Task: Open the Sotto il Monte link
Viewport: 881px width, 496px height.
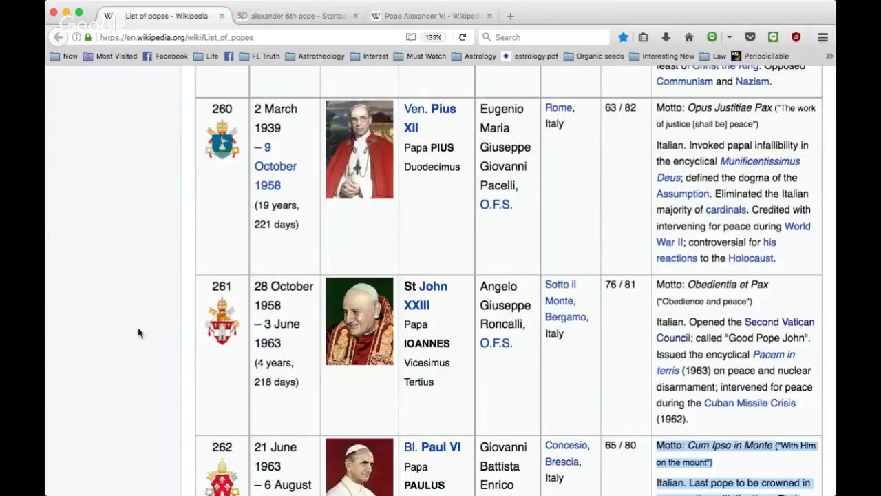Action: (x=560, y=293)
